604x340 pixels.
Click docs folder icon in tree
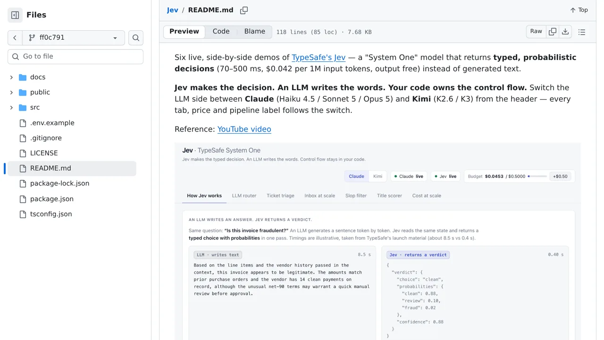tap(23, 77)
